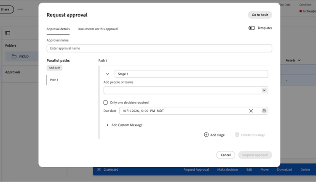Deselect items with X in selection bar

pos(99,169)
